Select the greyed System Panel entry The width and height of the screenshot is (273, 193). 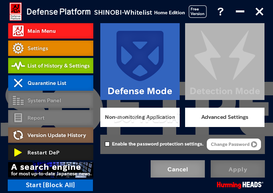click(x=51, y=100)
